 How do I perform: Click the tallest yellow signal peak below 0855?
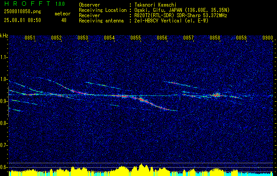point(141,170)
